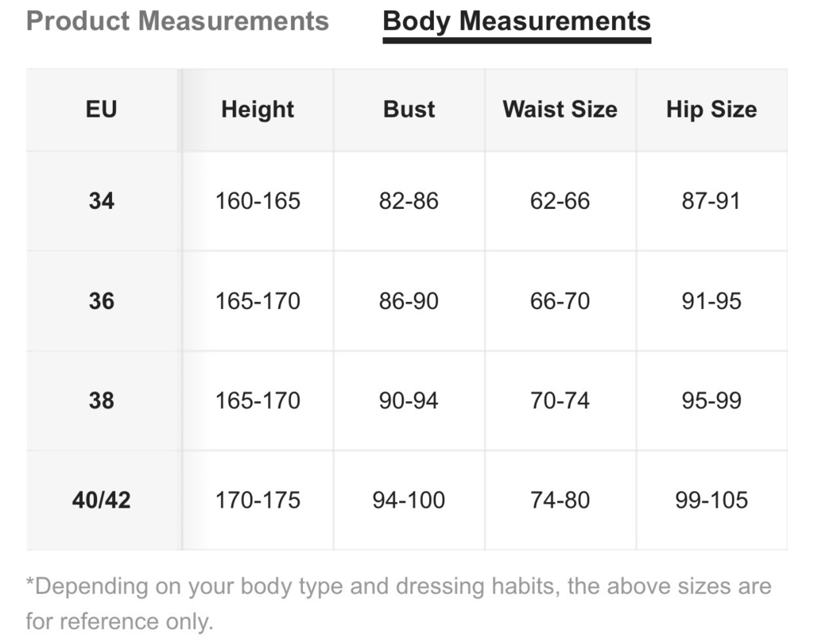This screenshot has height=641, width=814.
Task: Click the 66-70 waist size cell
Action: (x=560, y=301)
